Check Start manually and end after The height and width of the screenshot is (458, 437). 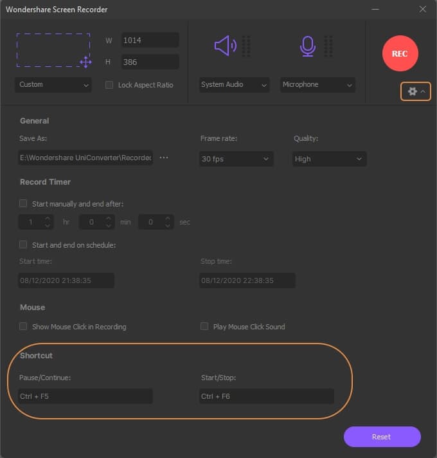(23, 203)
